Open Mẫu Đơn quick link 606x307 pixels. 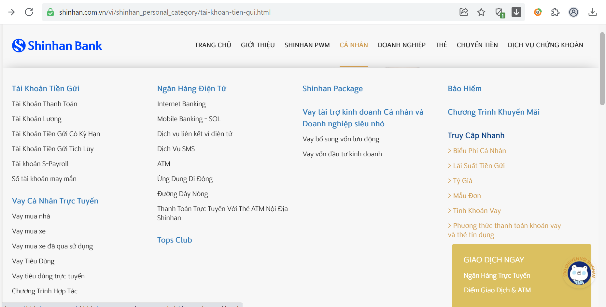pyautogui.click(x=464, y=196)
